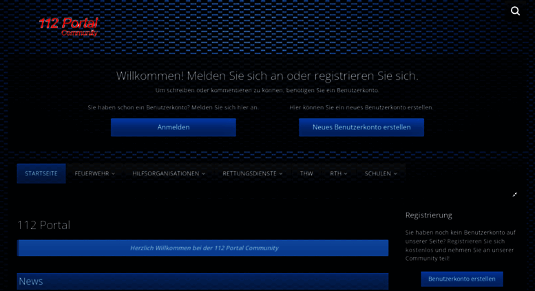The width and height of the screenshot is (535, 291).
Task: Open the RTH menu
Action: 339,173
